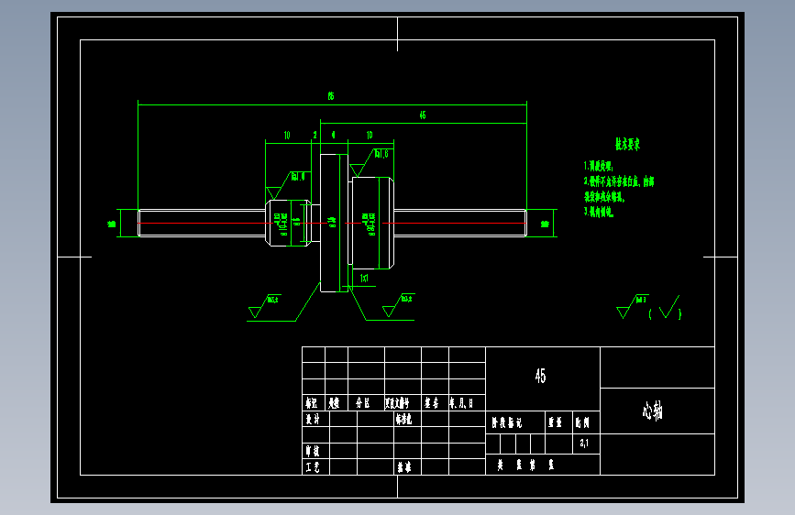Select the 标准化 label cell
The image size is (795, 515).
coord(404,419)
